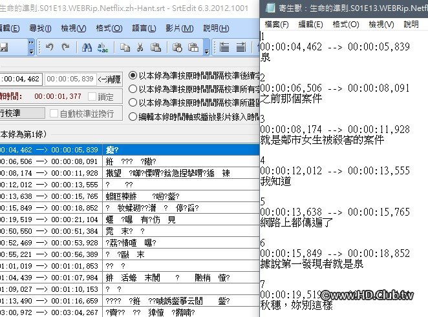Viewport: 428px width, 317px height.
Task: Select subtitle row ending 00:01:01,853
Action: [130, 266]
